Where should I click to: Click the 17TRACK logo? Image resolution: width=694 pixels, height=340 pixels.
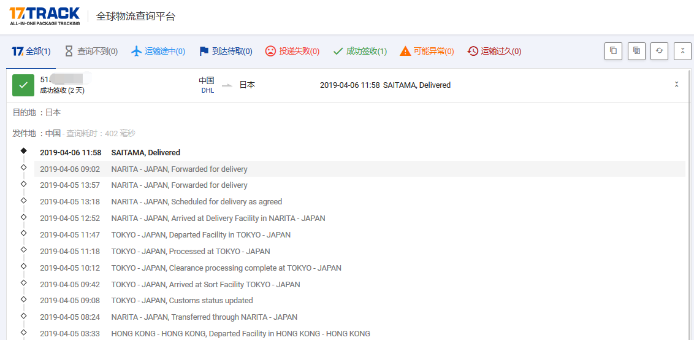(45, 16)
